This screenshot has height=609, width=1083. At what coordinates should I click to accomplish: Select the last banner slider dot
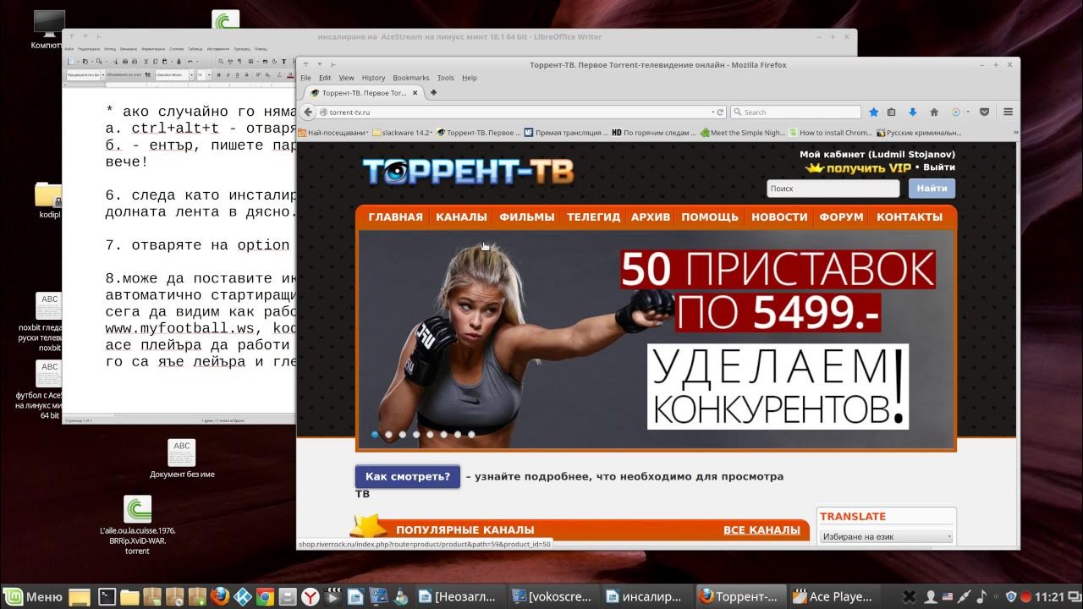pos(471,435)
